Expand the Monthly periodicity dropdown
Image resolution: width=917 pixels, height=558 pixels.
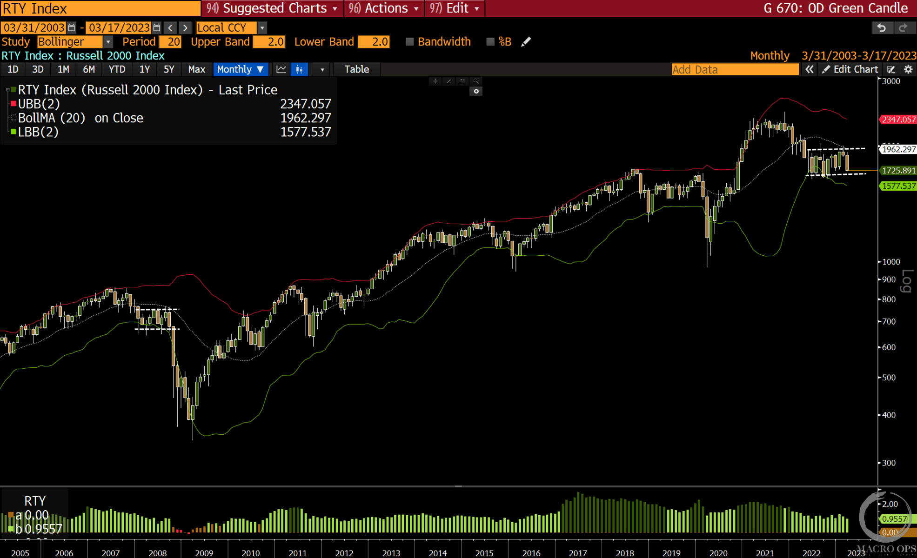click(x=240, y=69)
